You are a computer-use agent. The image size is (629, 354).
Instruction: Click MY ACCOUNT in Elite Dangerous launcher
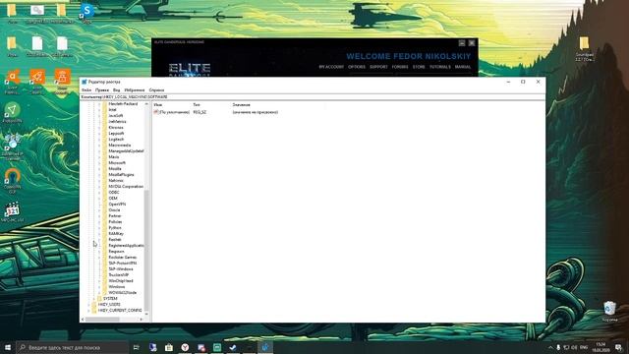point(331,67)
